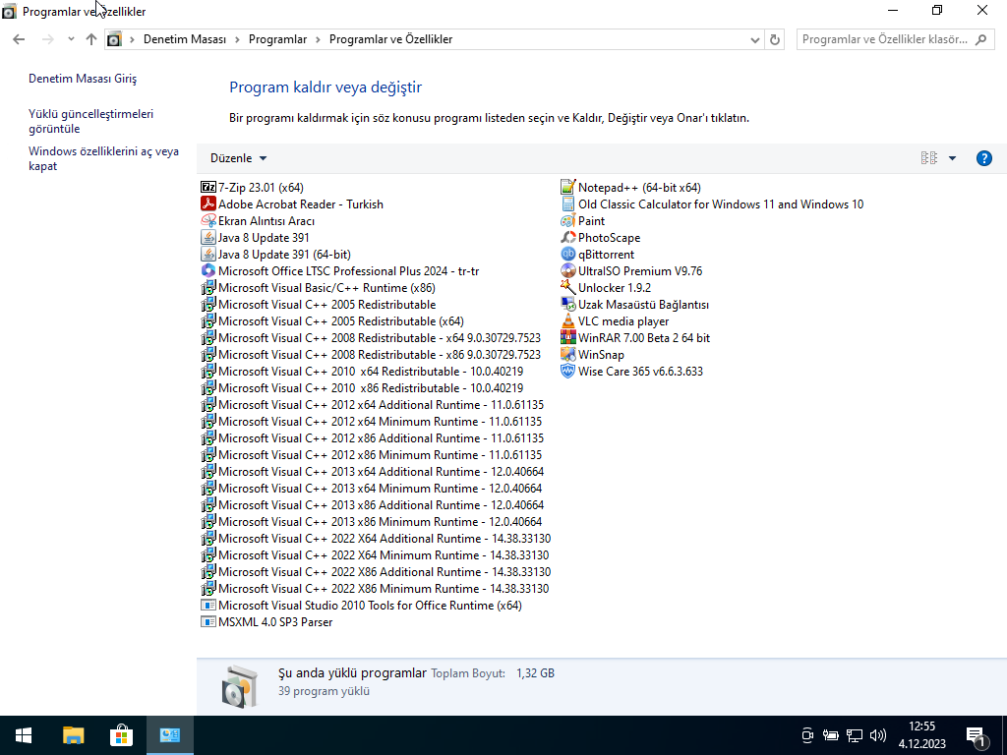Click the network tray icon
This screenshot has height=755, width=1007.
(x=855, y=735)
